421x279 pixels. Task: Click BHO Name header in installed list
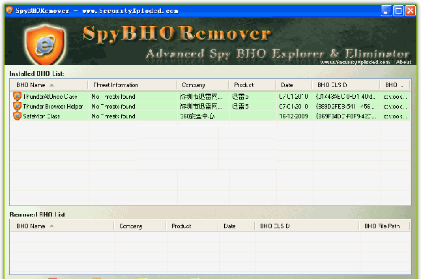coord(31,85)
